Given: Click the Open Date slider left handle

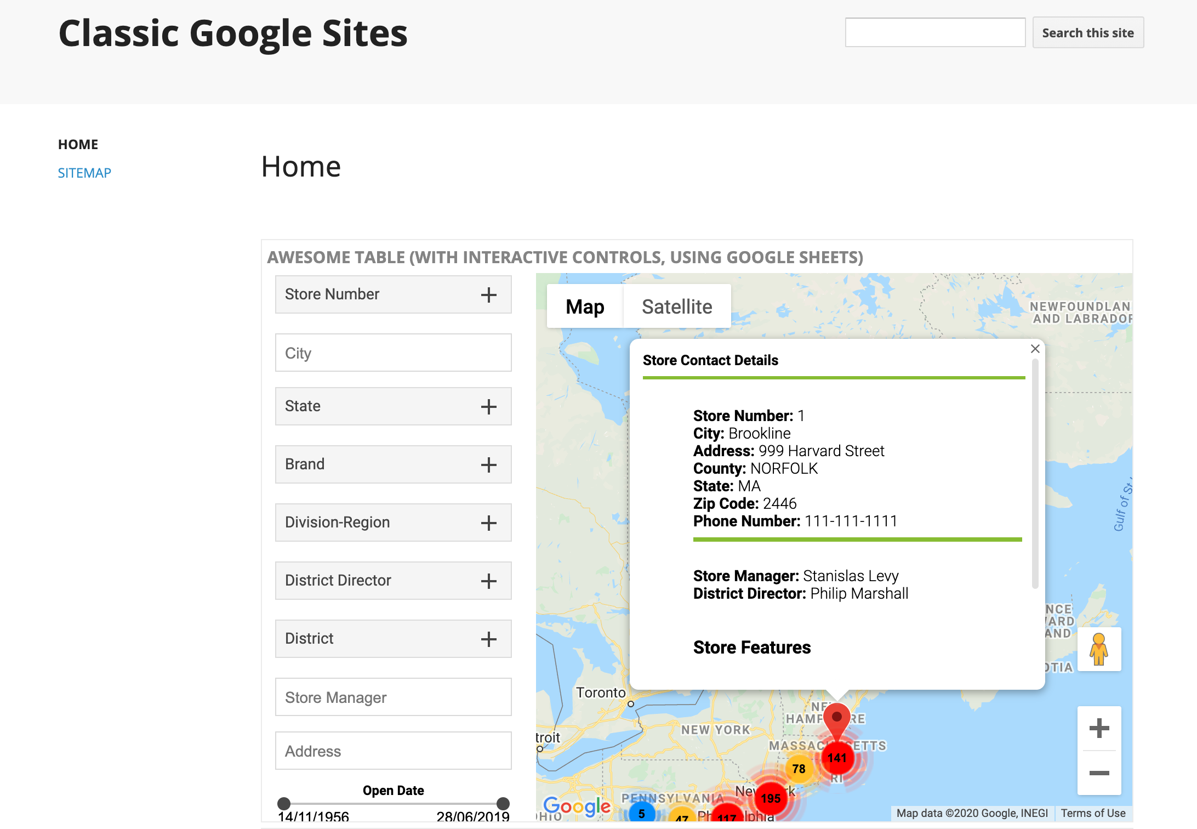Looking at the screenshot, I should [x=284, y=804].
